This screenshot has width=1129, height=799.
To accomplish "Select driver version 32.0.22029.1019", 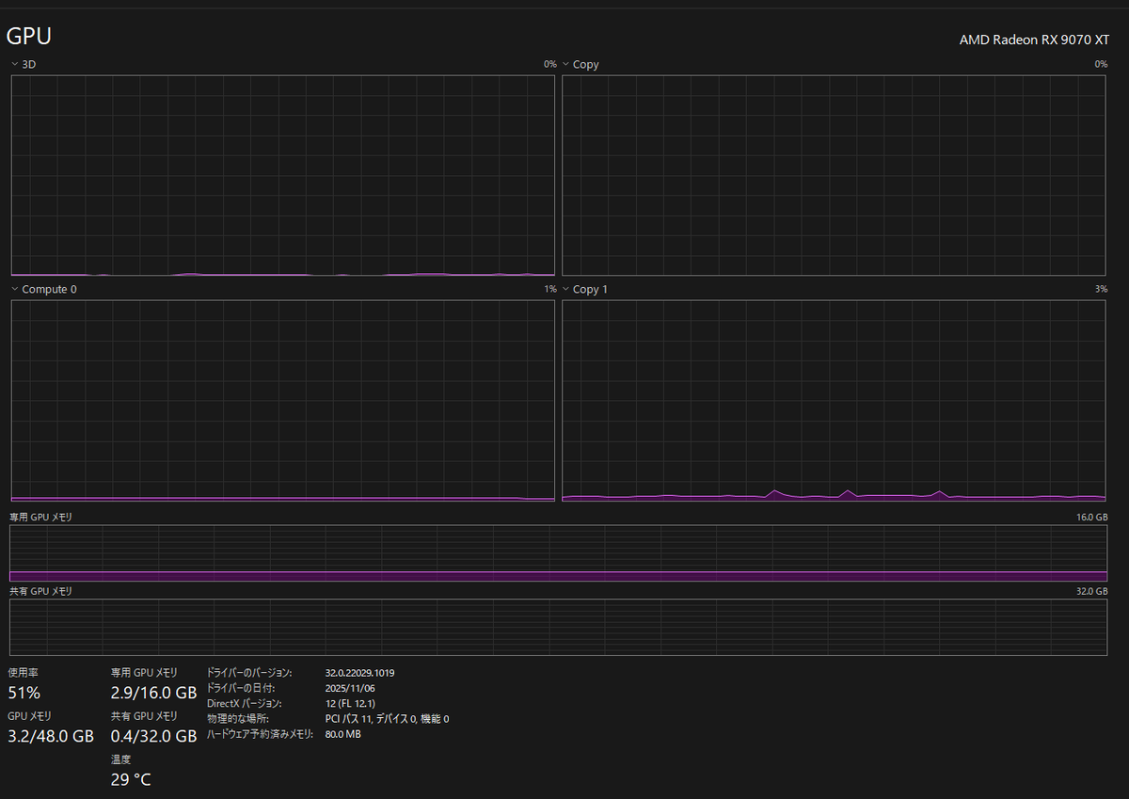I will tap(359, 673).
